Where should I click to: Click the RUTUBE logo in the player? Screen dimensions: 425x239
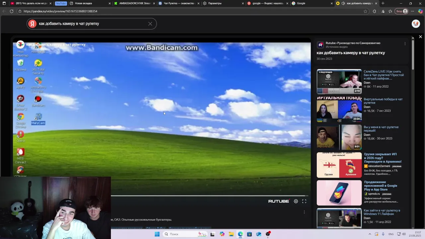279,201
